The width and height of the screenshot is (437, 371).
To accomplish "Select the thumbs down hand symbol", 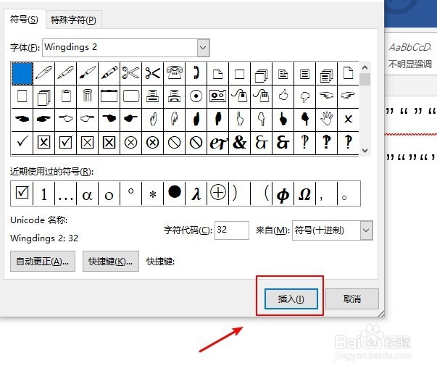I will pos(305,96).
